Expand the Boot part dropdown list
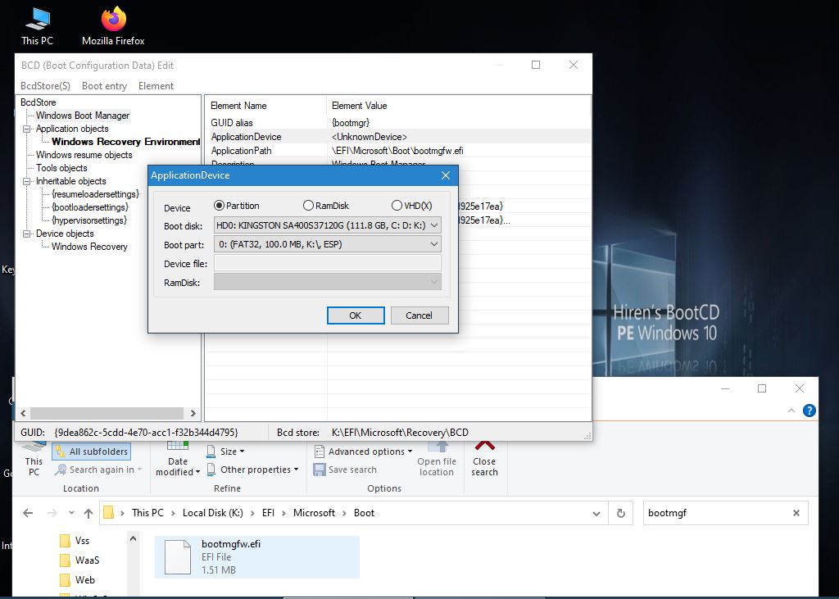839x599 pixels. 327,243
